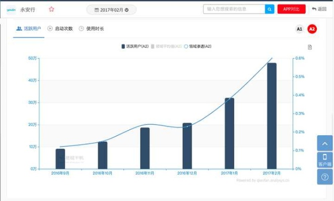Switch to the 使用时长 tab
The width and height of the screenshot is (334, 201).
(x=91, y=29)
